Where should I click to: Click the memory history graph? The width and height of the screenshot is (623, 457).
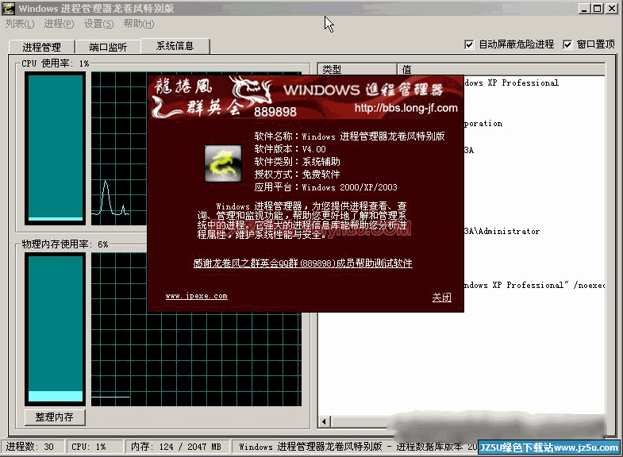tap(196, 359)
